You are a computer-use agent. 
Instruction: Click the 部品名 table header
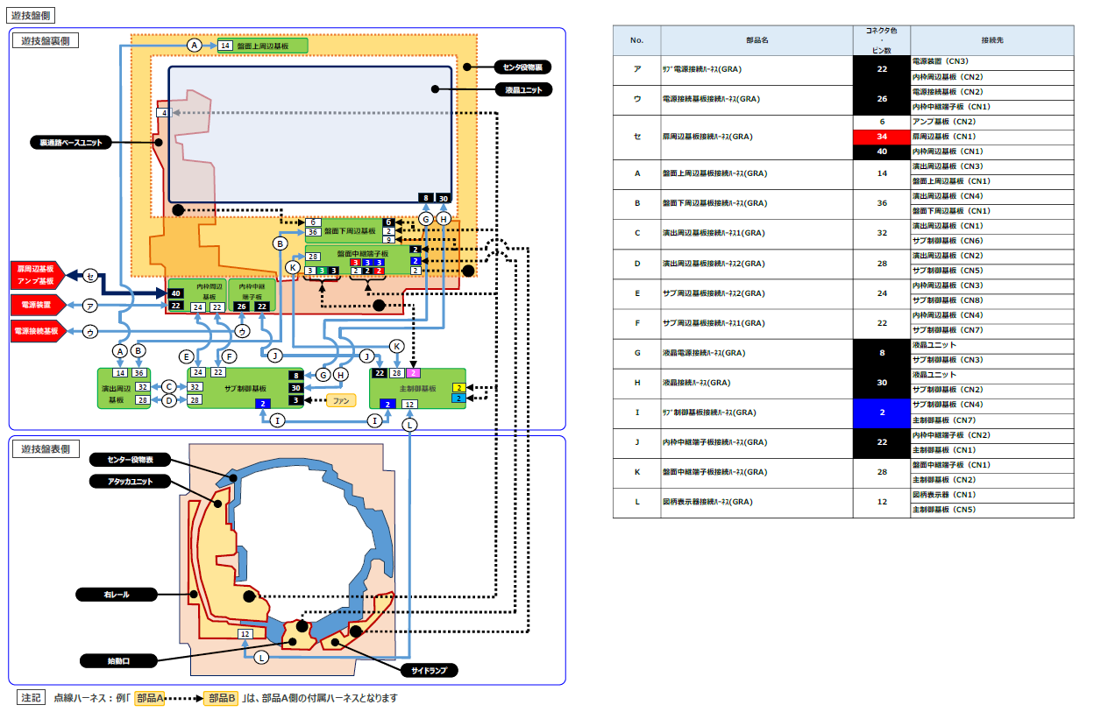[x=757, y=40]
